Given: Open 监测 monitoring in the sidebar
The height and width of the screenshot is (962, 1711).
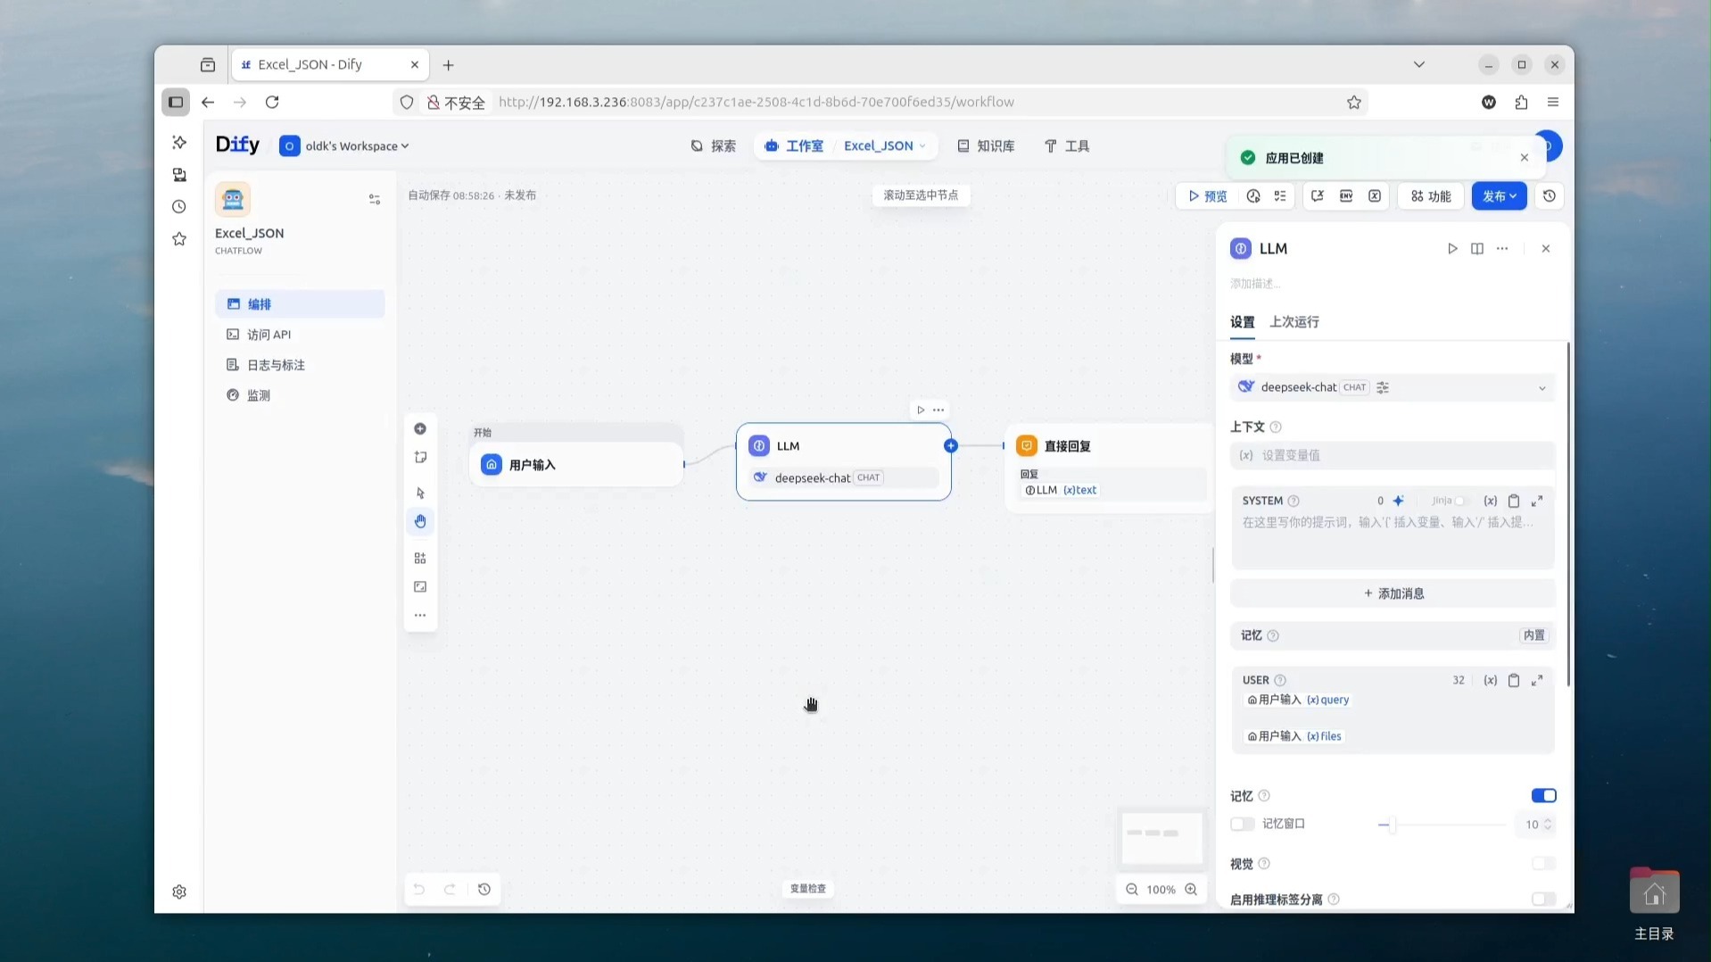Looking at the screenshot, I should [300, 395].
